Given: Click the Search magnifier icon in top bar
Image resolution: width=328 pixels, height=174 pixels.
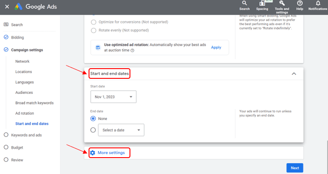Looking at the screenshot, I should point(244,4).
